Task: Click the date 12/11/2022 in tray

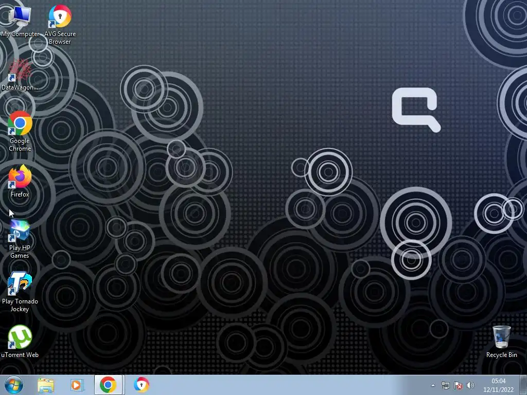Action: pos(498,390)
